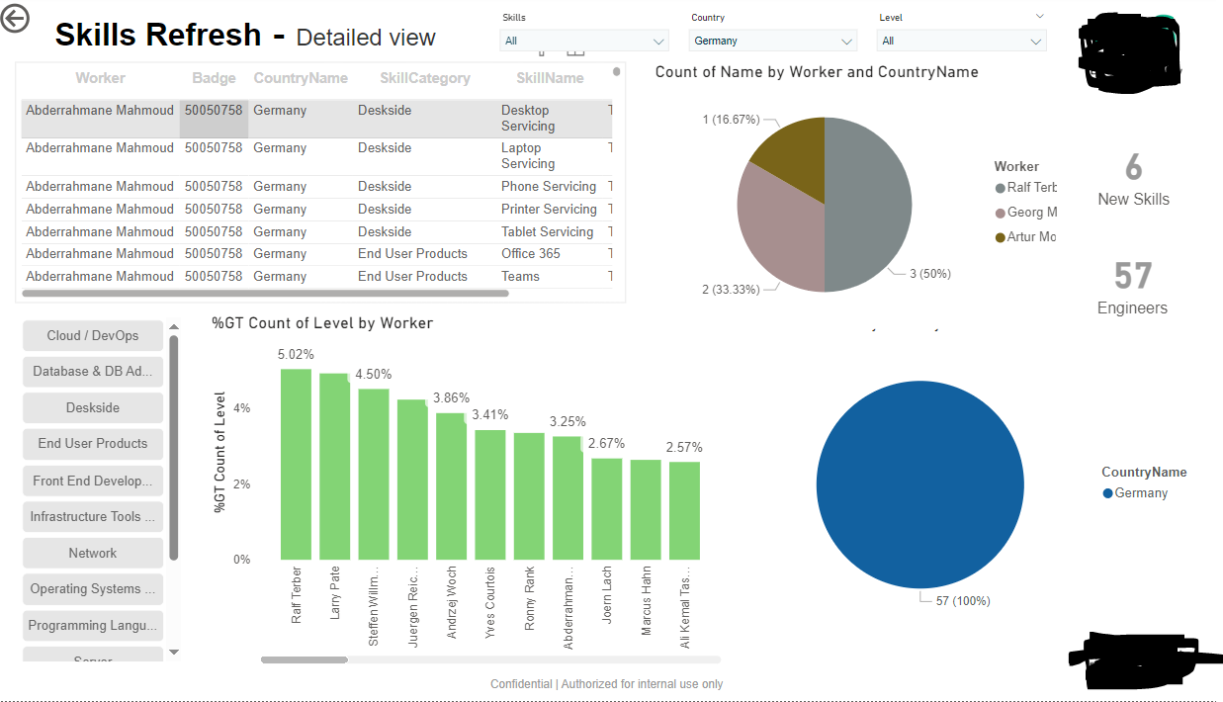Select the Cloud / DevOps category button

click(x=93, y=335)
